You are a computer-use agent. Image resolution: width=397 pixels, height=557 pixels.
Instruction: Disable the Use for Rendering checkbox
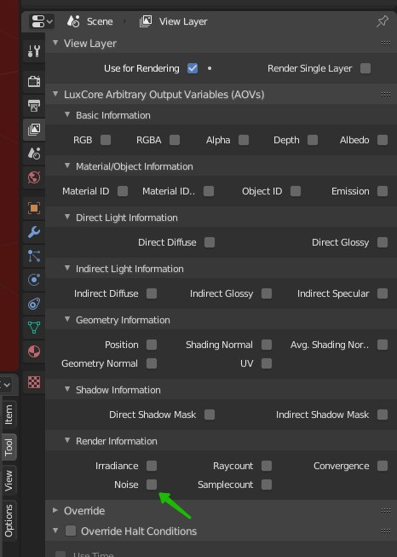coord(193,68)
